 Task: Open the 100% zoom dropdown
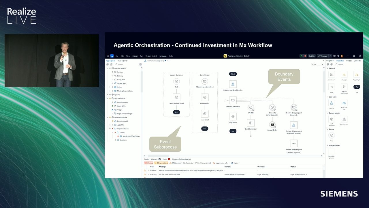tap(318, 64)
